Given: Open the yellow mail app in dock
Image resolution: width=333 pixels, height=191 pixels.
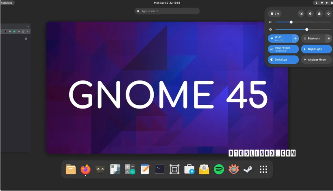Looking at the screenshot, I should point(204,169).
